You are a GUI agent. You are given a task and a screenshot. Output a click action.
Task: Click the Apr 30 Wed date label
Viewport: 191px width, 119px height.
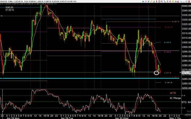click(x=122, y=118)
